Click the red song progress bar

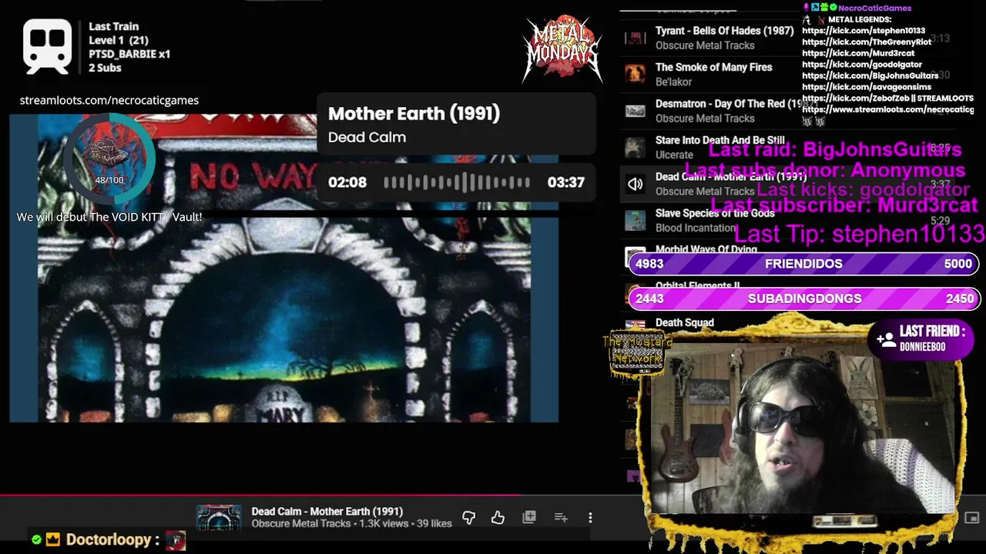260,496
